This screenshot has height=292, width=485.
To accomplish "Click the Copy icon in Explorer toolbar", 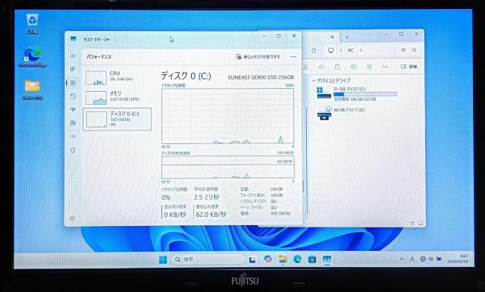I will [x=321, y=67].
